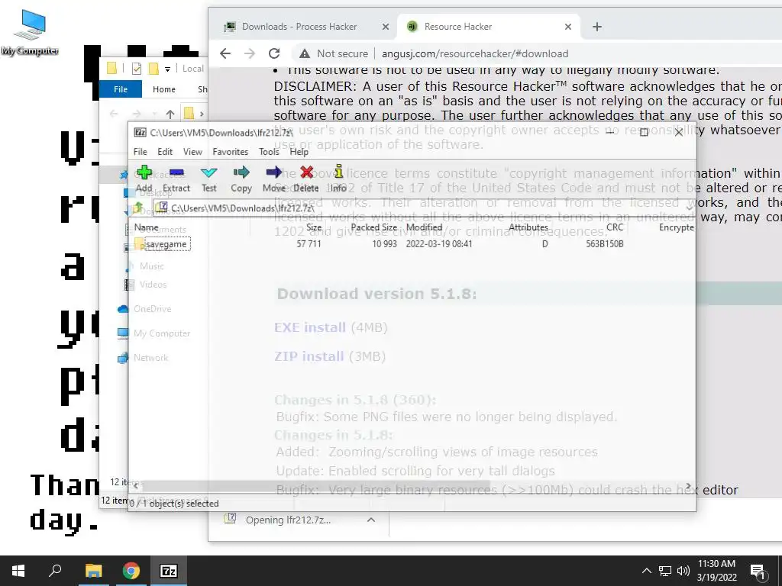
Task: Select My Computer in Explorer navigation pane
Action: tap(162, 333)
